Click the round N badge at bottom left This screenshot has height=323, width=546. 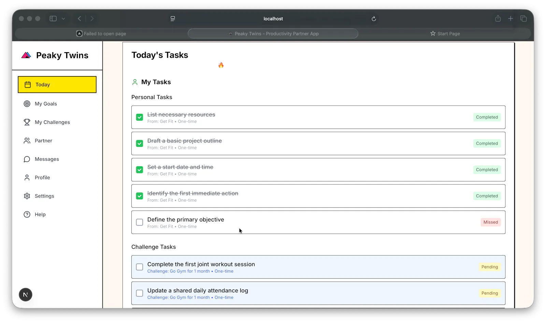pos(26,295)
